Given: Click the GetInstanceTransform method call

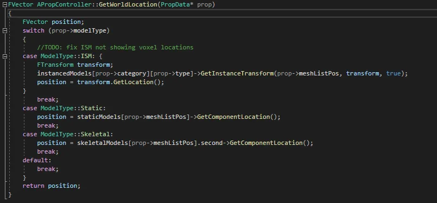Looking at the screenshot, I should 237,74.
